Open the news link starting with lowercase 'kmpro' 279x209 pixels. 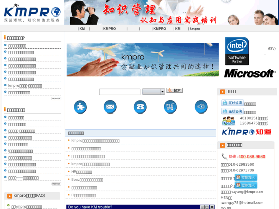pos(91,164)
